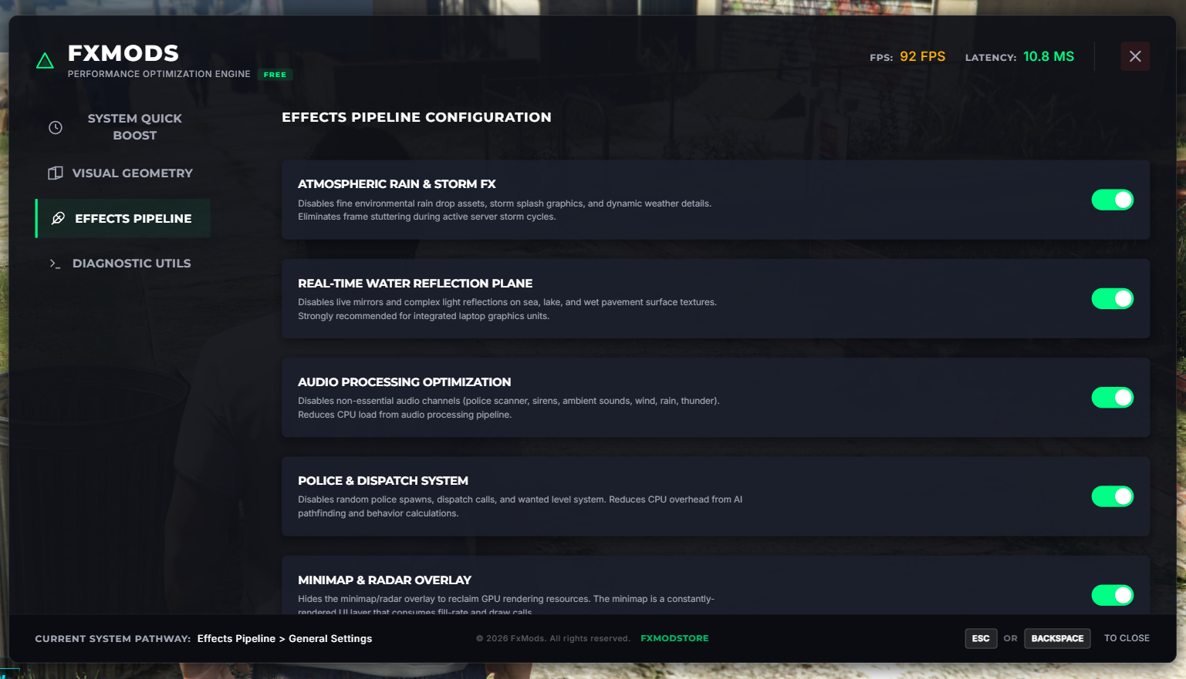This screenshot has height=679, width=1186.
Task: Click the 'TO CLOSE' hint text
Action: [x=1127, y=638]
